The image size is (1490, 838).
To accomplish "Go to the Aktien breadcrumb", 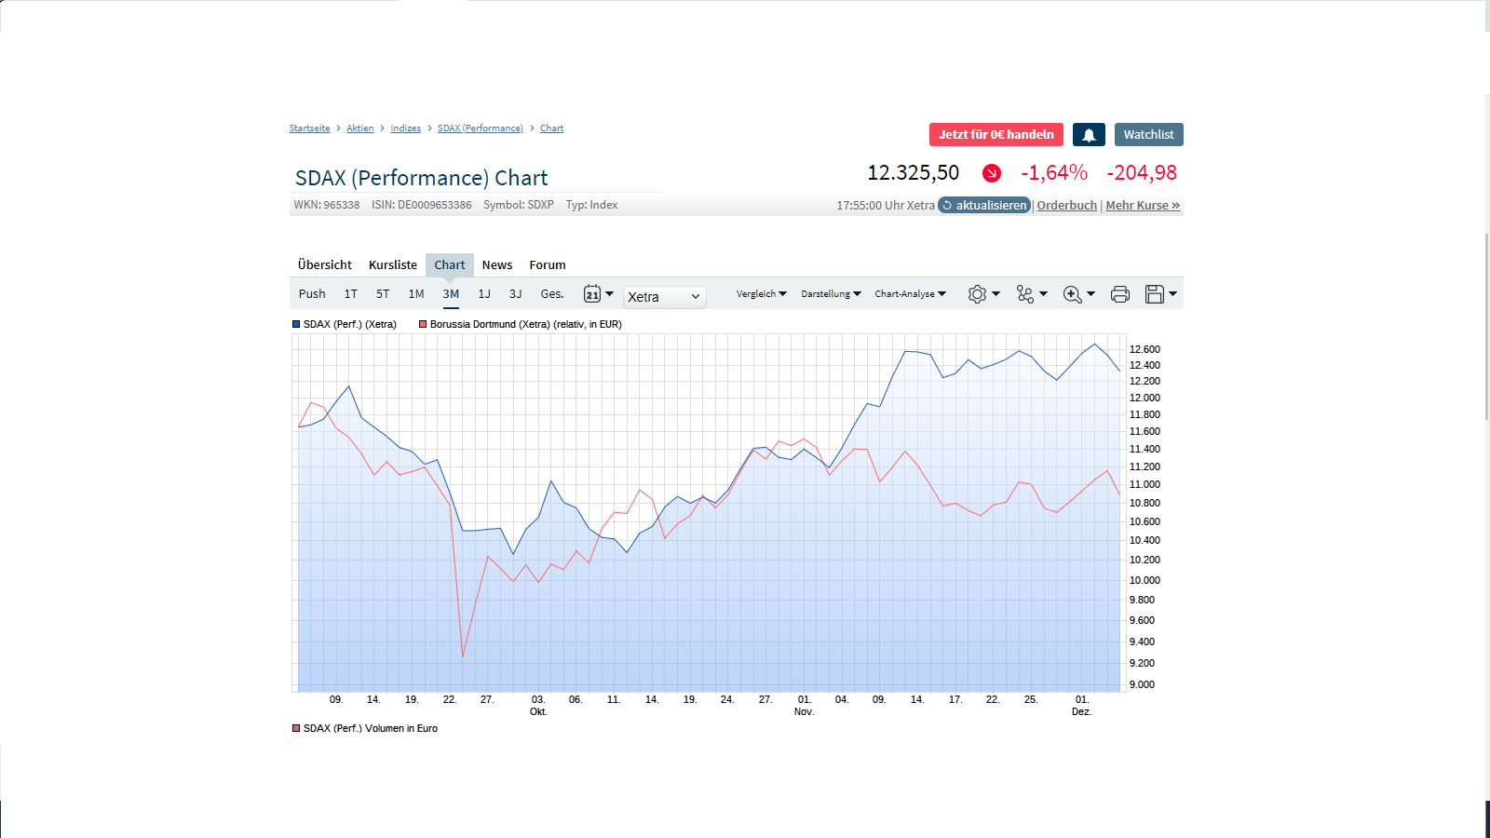I will (360, 128).
